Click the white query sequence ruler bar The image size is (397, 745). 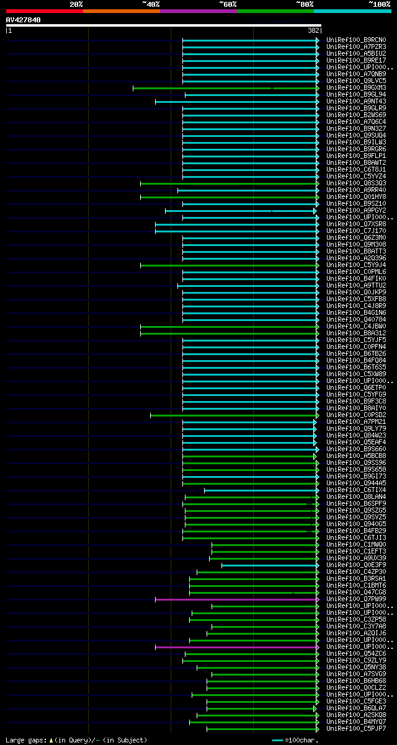pos(164,25)
